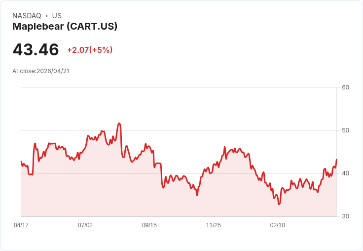
Task: Click the 04/17 x-axis date label
Action: click(21, 225)
